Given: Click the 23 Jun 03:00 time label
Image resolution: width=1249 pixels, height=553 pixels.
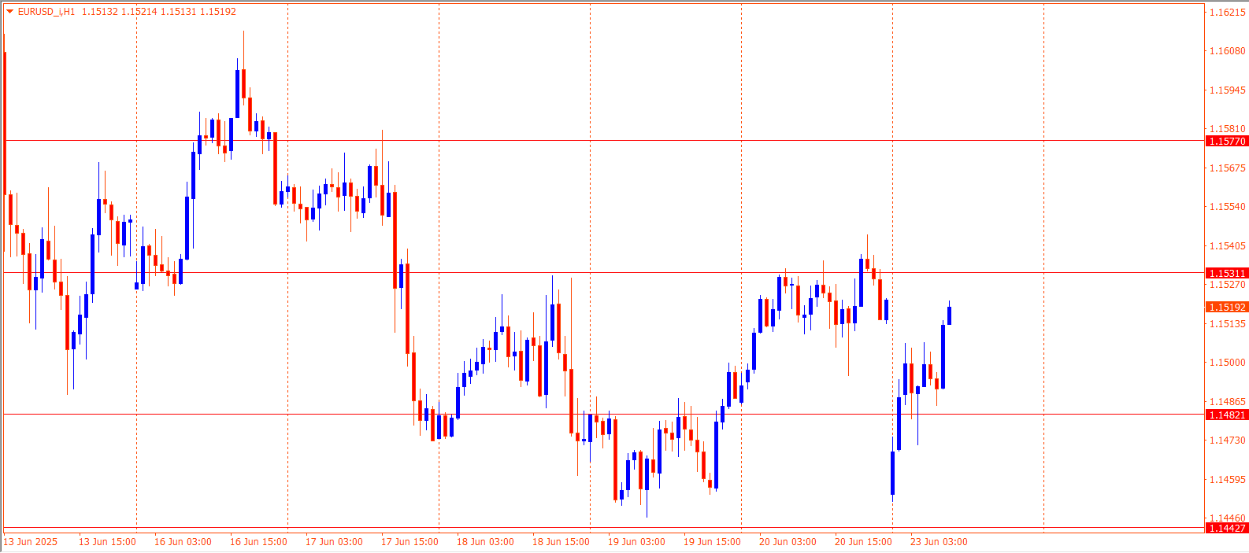Looking at the screenshot, I should (939, 542).
